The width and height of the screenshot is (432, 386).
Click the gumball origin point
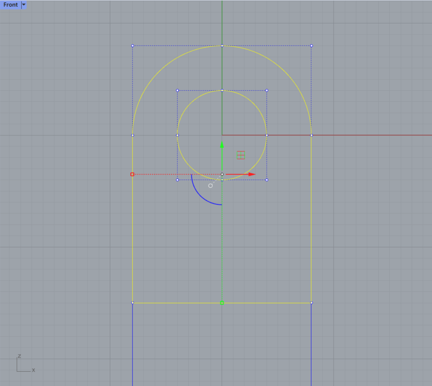[x=222, y=174]
